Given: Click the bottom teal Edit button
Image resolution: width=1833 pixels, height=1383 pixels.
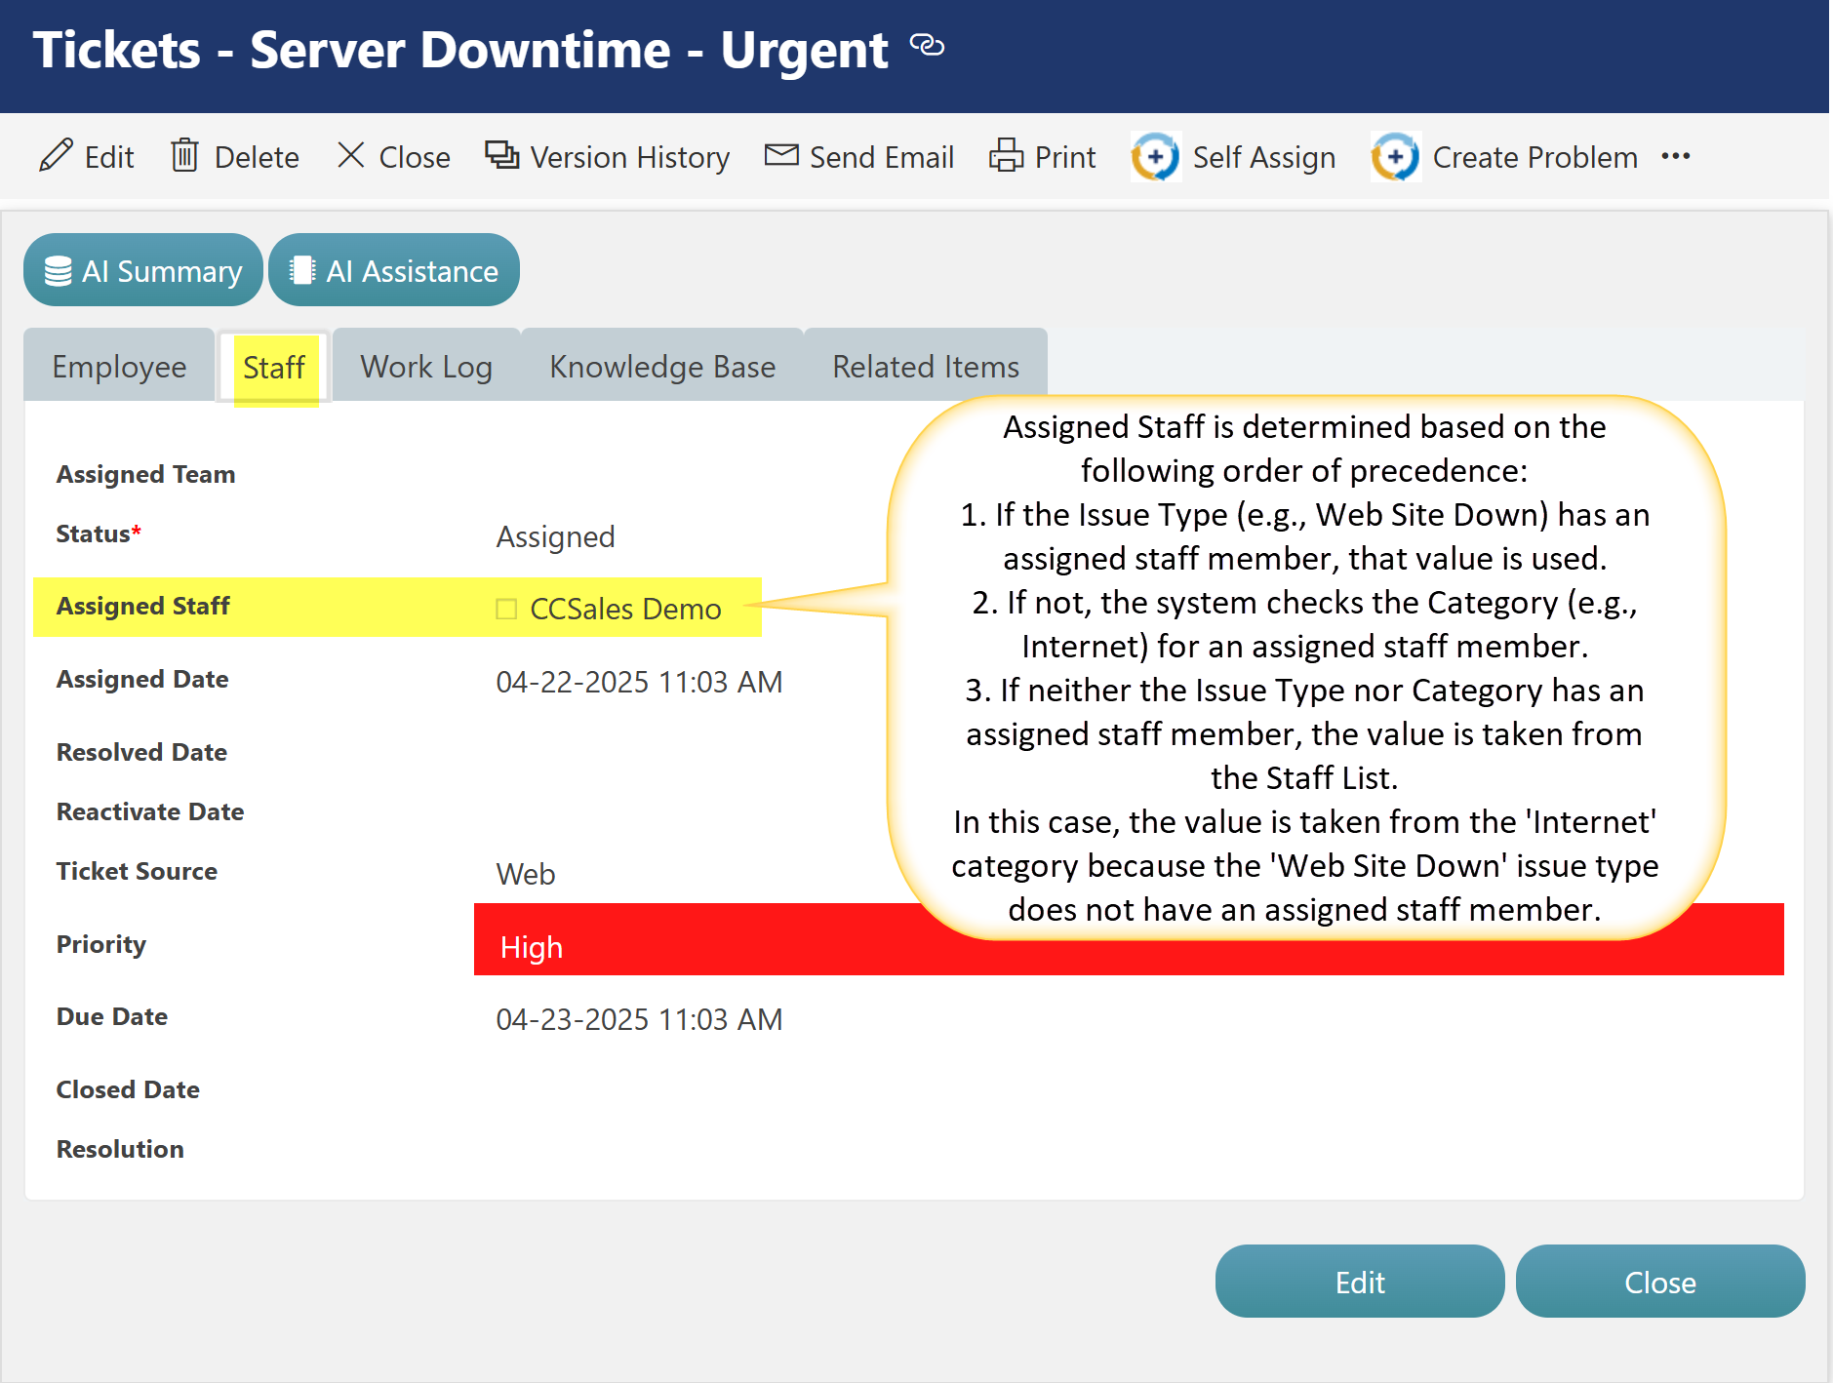Looking at the screenshot, I should click(x=1359, y=1282).
